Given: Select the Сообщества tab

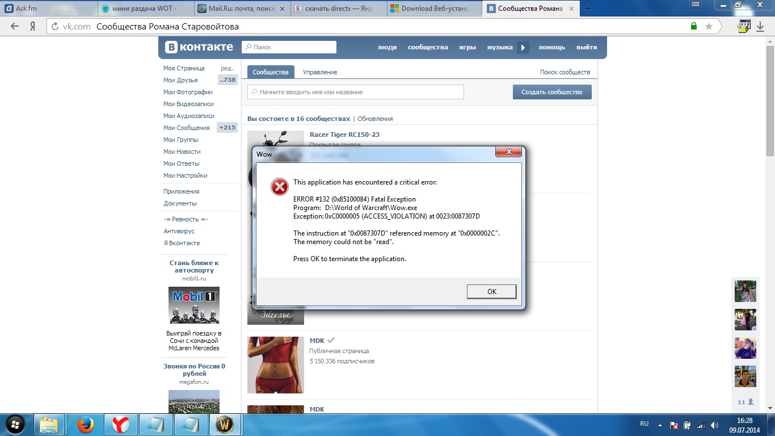Looking at the screenshot, I should 271,72.
